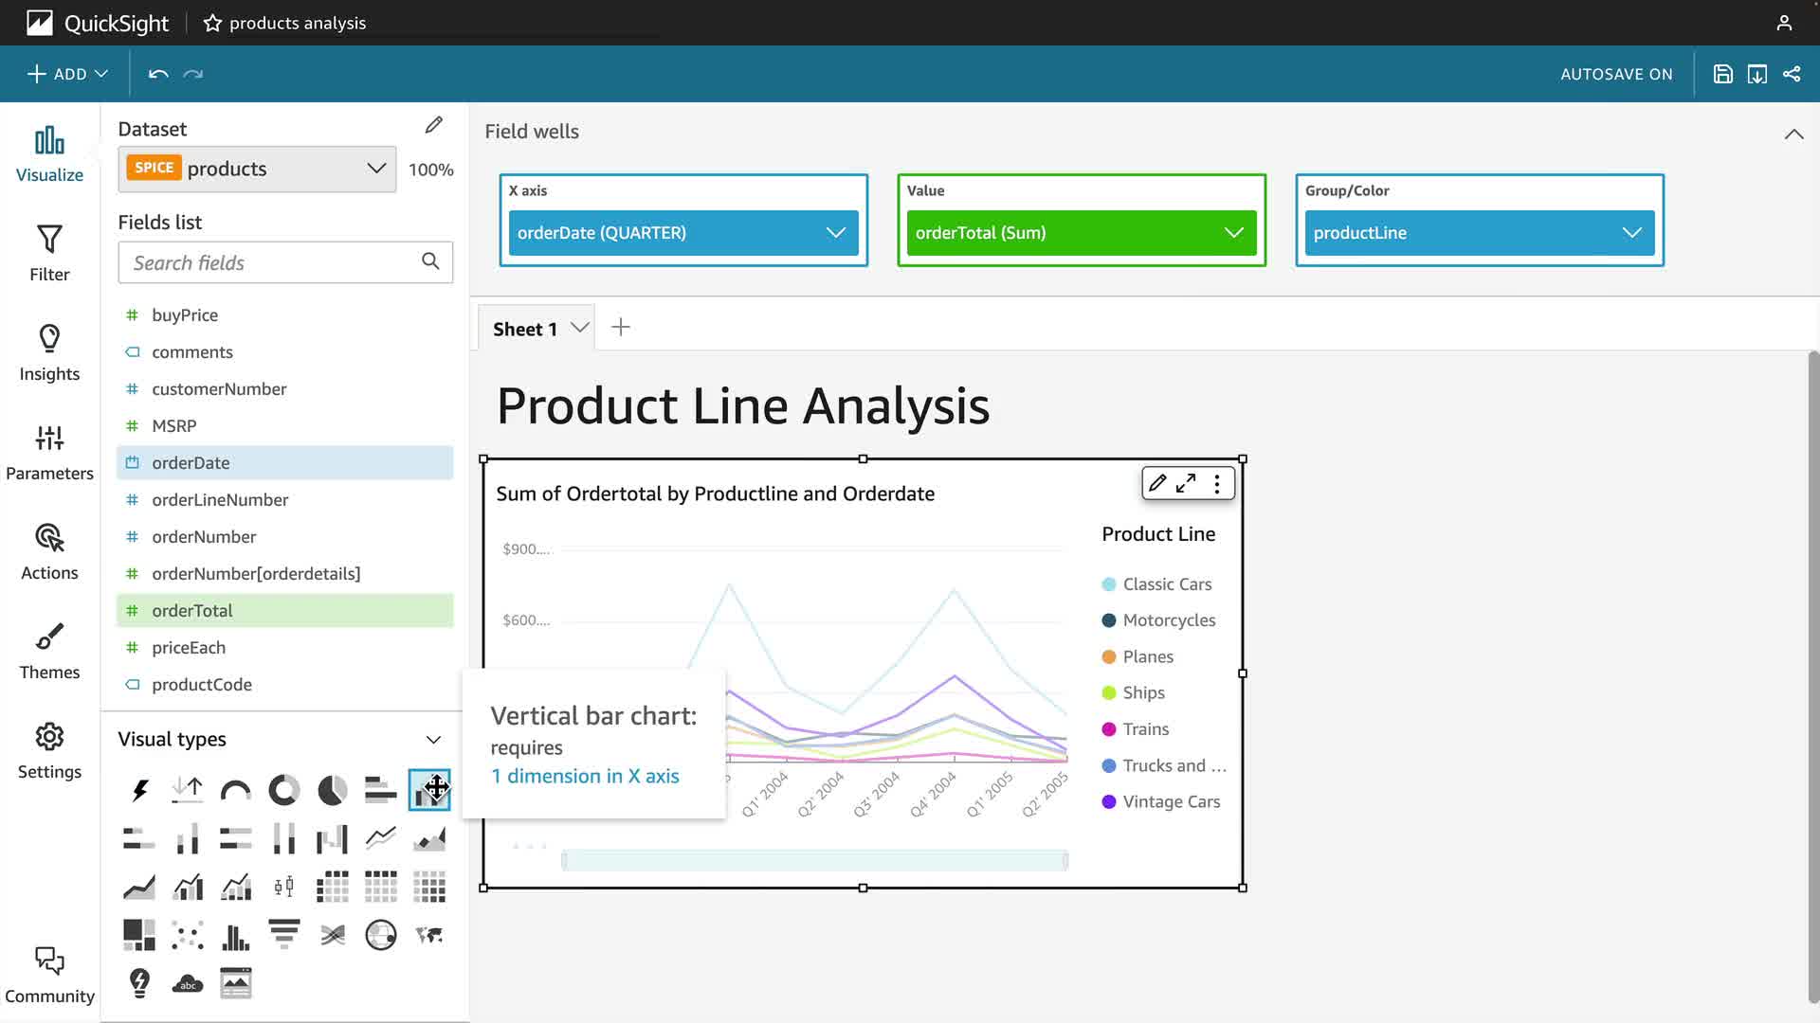Collapse the Visual types section
The image size is (1820, 1023).
coord(433,740)
